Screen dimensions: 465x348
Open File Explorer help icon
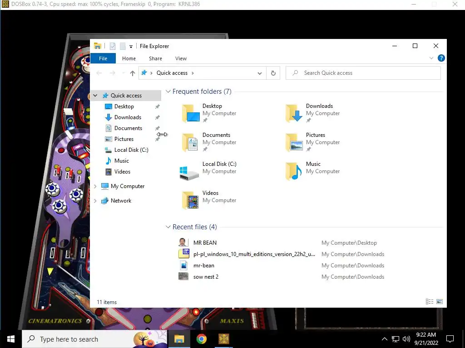(441, 58)
